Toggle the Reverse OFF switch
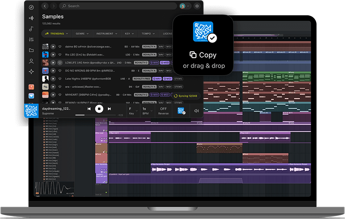Screen dimensions: 345x219 tap(163, 111)
